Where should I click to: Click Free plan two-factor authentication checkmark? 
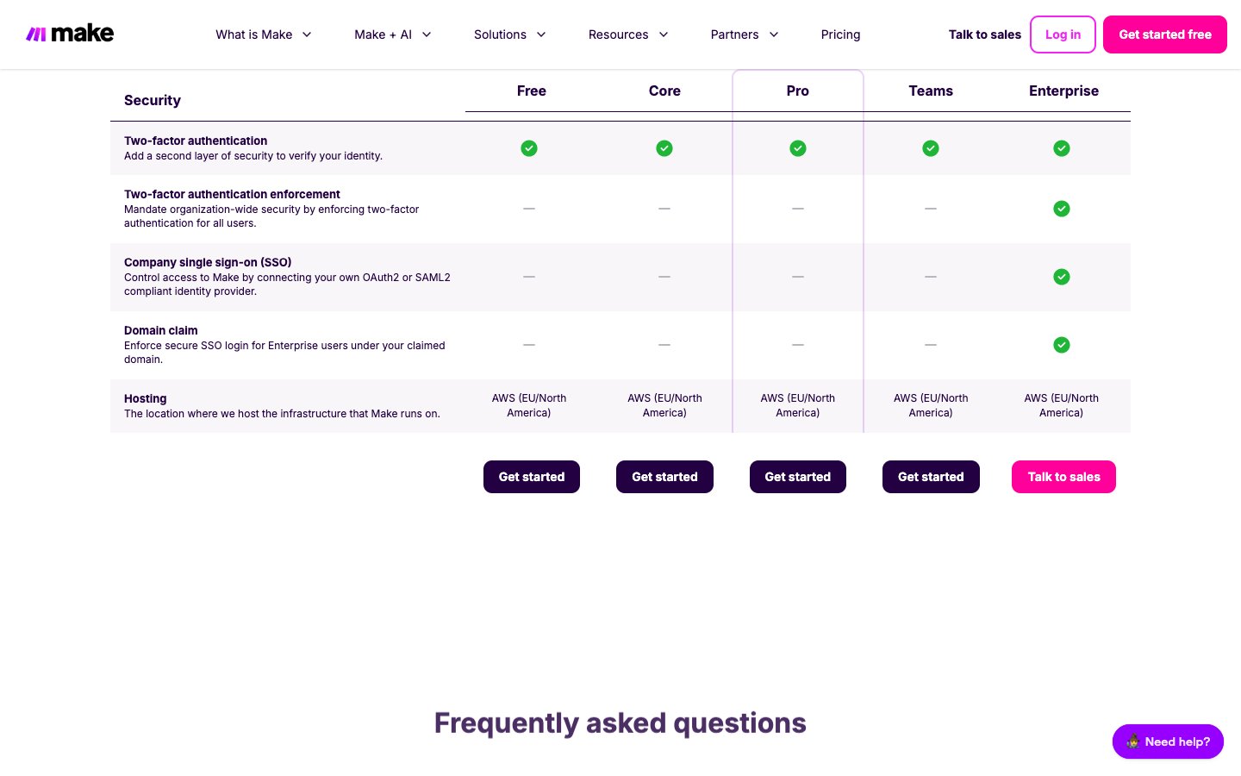pos(529,148)
